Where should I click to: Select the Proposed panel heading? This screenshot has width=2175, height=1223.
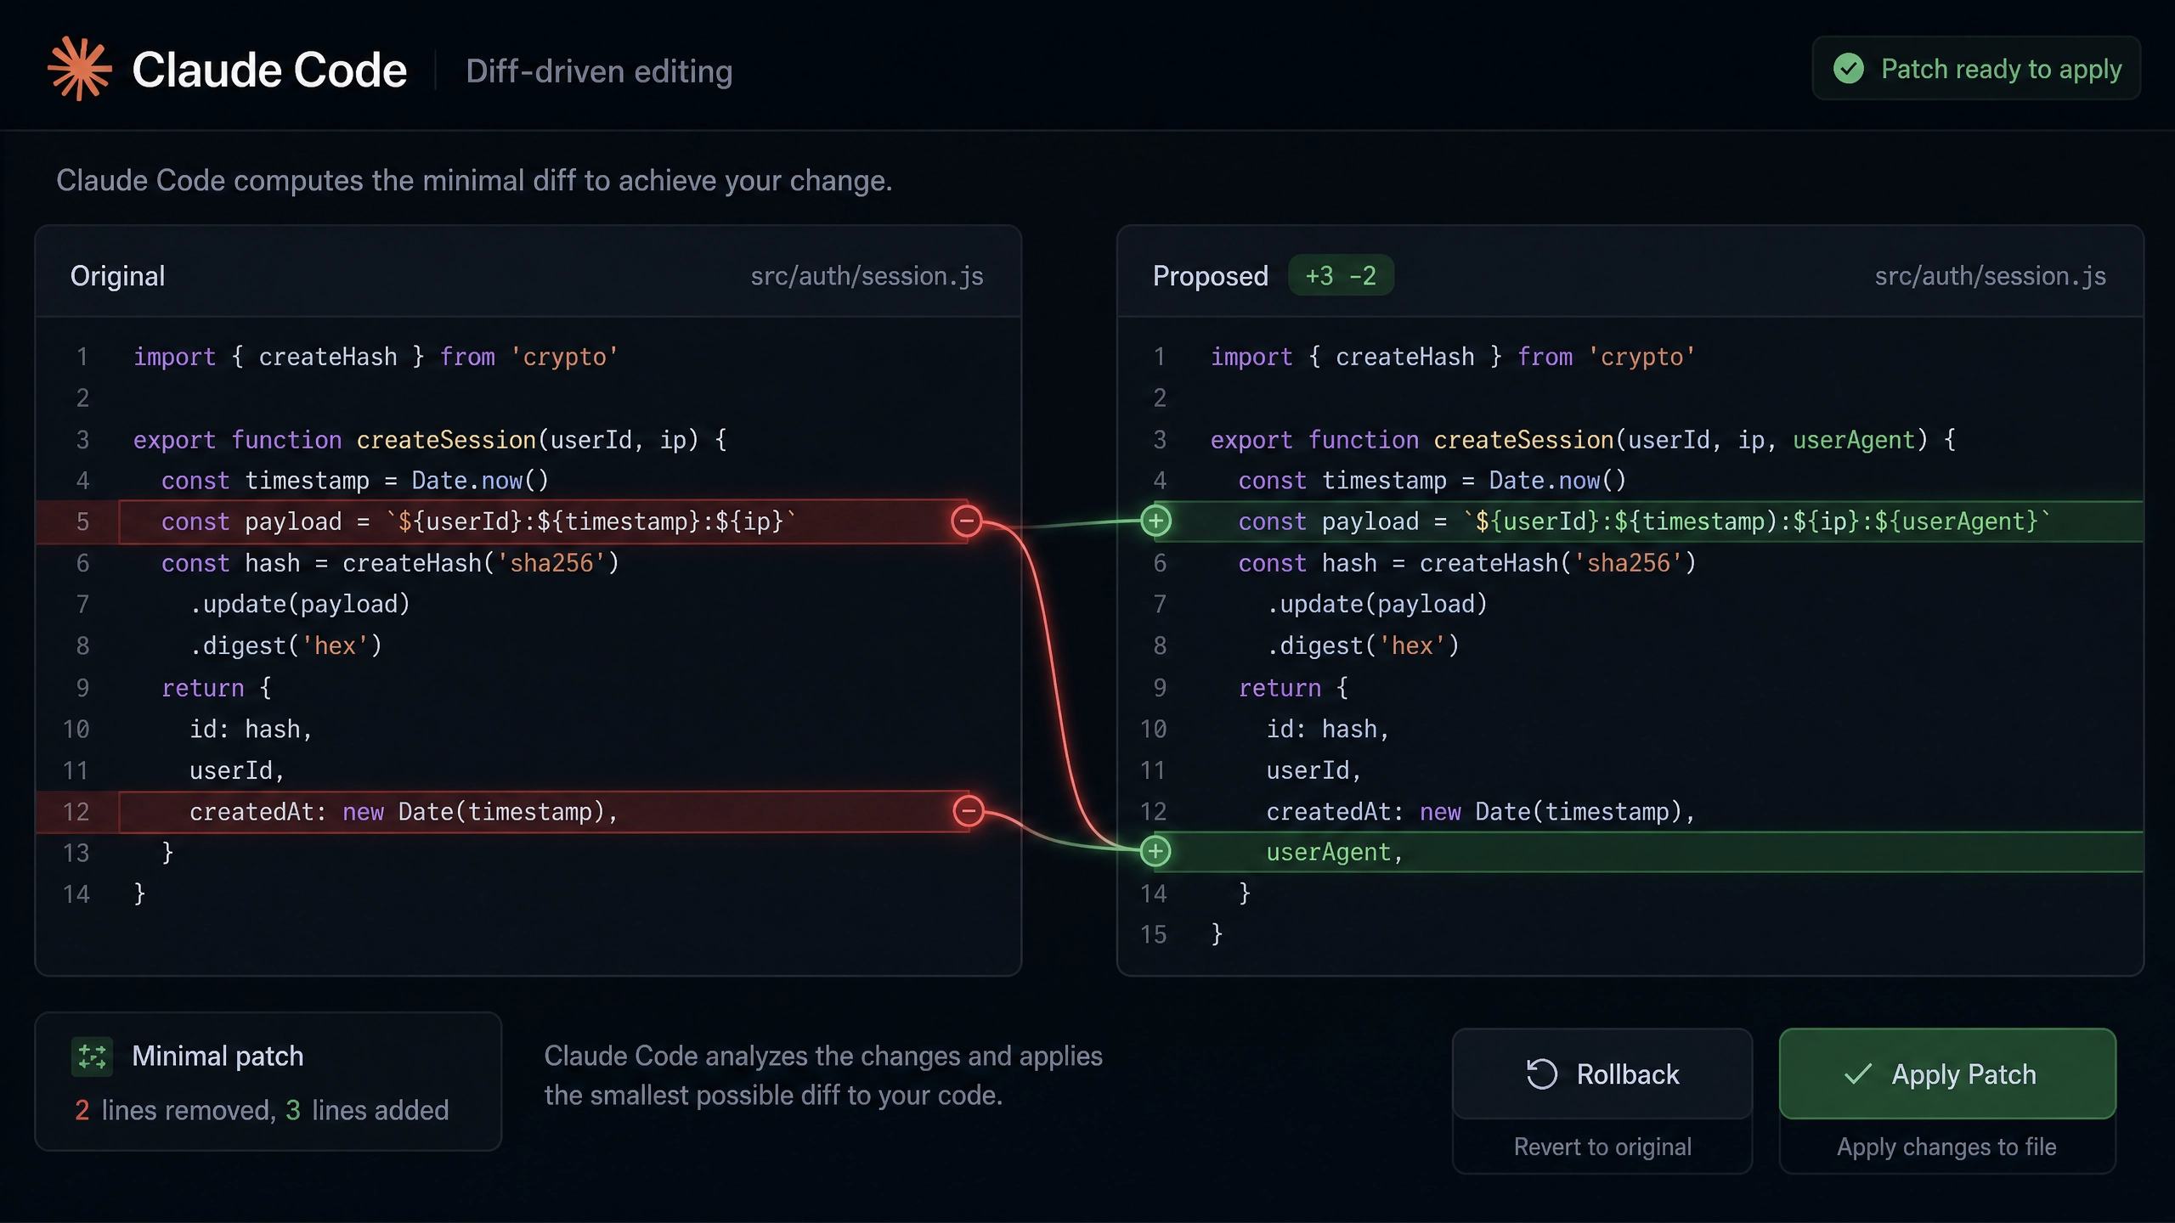[1210, 276]
